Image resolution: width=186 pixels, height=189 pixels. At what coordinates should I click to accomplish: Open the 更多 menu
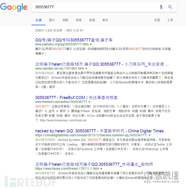point(105,20)
